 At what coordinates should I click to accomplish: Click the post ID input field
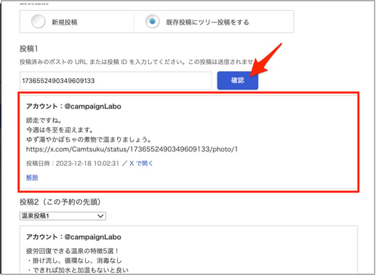tap(116, 81)
